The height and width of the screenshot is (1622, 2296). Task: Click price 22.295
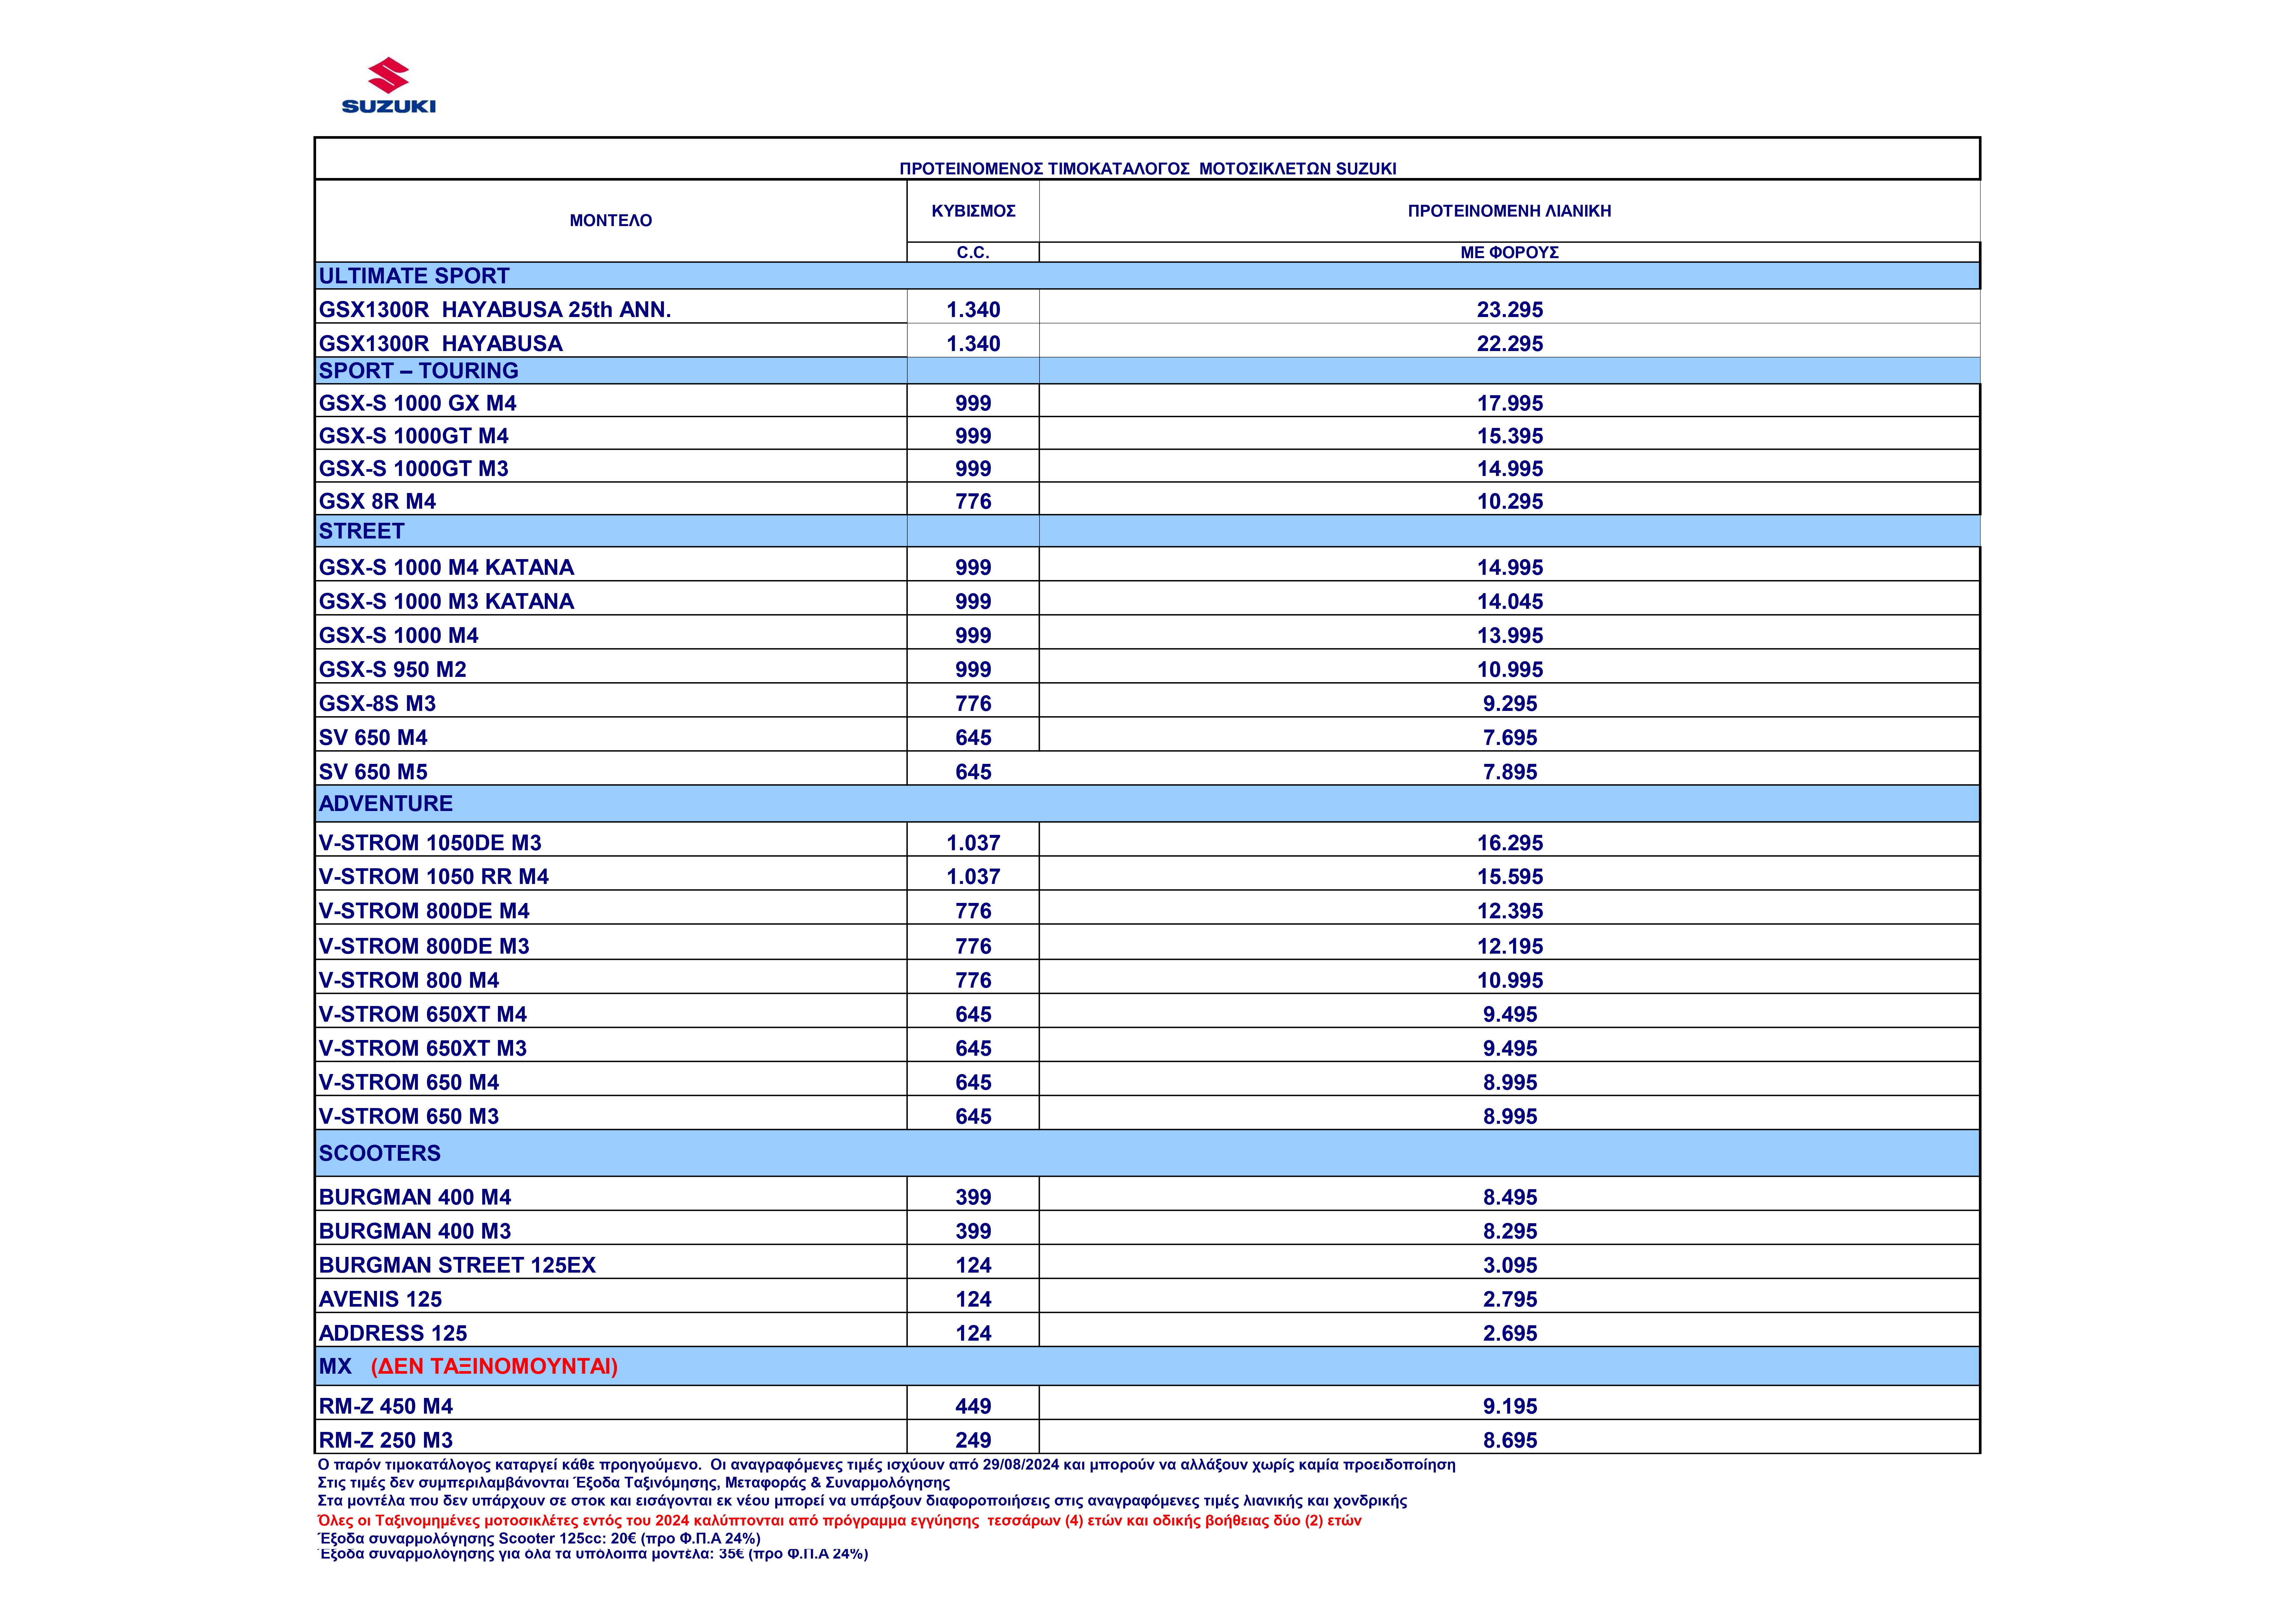tap(1510, 344)
